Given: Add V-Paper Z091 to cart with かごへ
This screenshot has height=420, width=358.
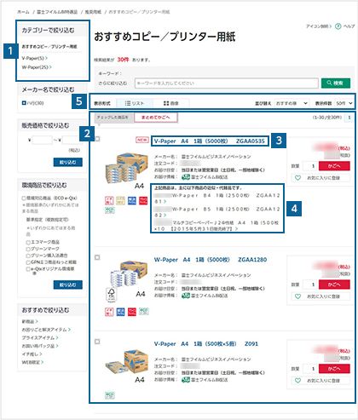Looking at the screenshot, I should [x=334, y=369].
